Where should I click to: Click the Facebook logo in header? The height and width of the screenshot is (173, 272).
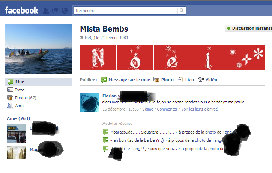click(21, 10)
